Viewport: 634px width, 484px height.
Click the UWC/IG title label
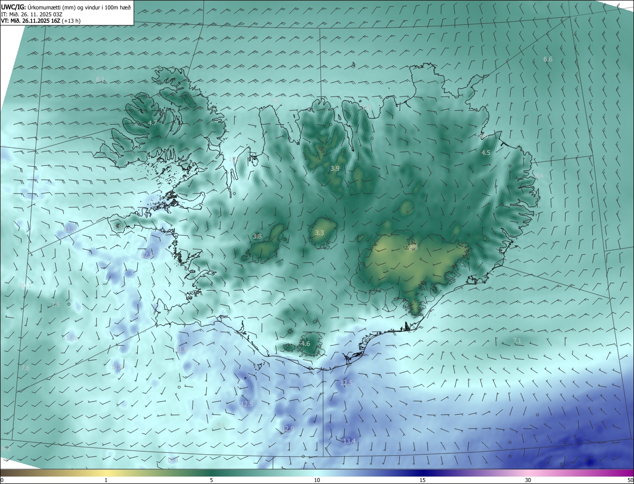[x=13, y=7]
